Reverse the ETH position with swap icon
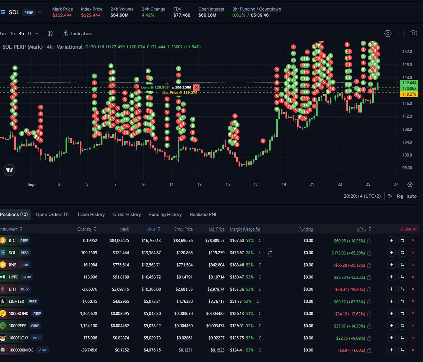The width and height of the screenshot is (423, 362). [x=402, y=289]
